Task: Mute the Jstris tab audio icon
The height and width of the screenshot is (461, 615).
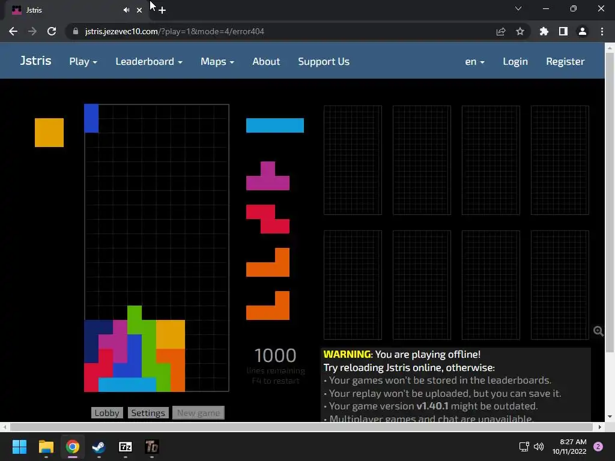Action: pos(126,10)
